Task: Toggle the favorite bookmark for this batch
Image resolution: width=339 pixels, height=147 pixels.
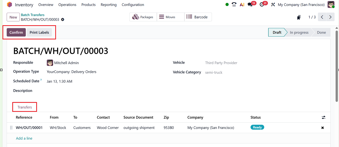Action: (x=299, y=17)
